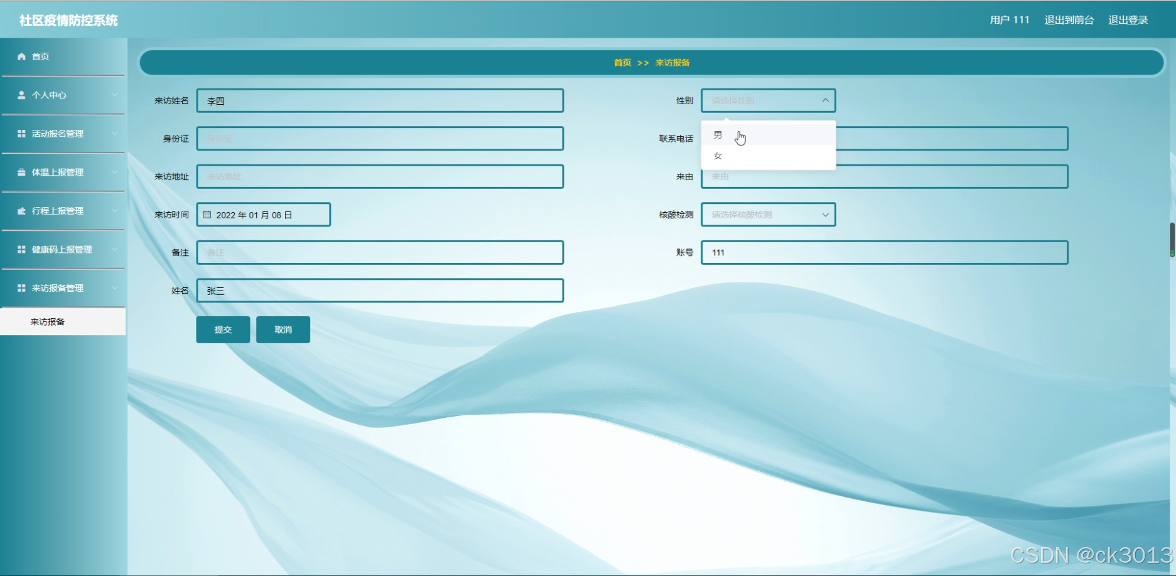The width and height of the screenshot is (1176, 576).
Task: Focus the 备注 input field
Action: tap(380, 252)
